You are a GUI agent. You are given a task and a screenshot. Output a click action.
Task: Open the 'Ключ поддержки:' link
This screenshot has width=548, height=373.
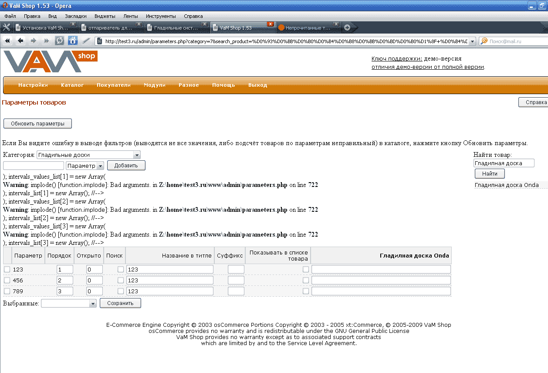[397, 58]
